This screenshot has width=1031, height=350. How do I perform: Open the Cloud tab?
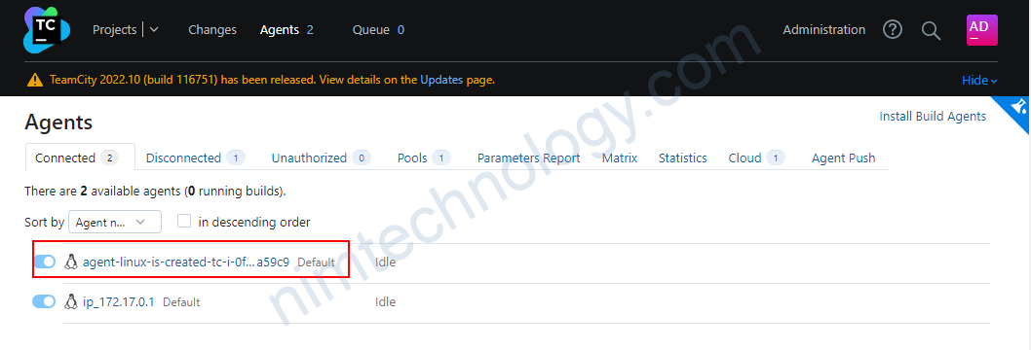757,157
